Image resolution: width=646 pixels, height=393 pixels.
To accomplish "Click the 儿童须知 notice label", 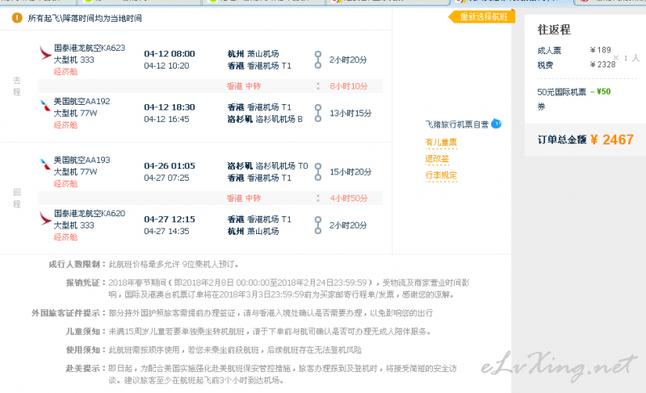I will [x=86, y=332].
